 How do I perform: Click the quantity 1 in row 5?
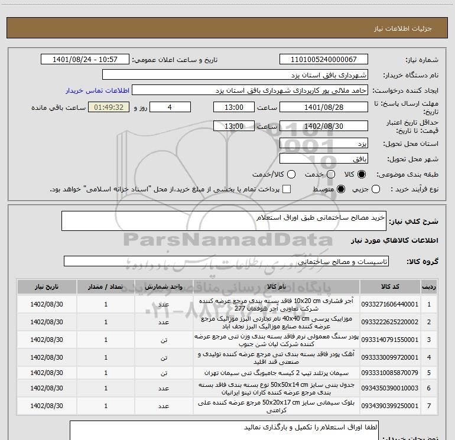(106, 373)
